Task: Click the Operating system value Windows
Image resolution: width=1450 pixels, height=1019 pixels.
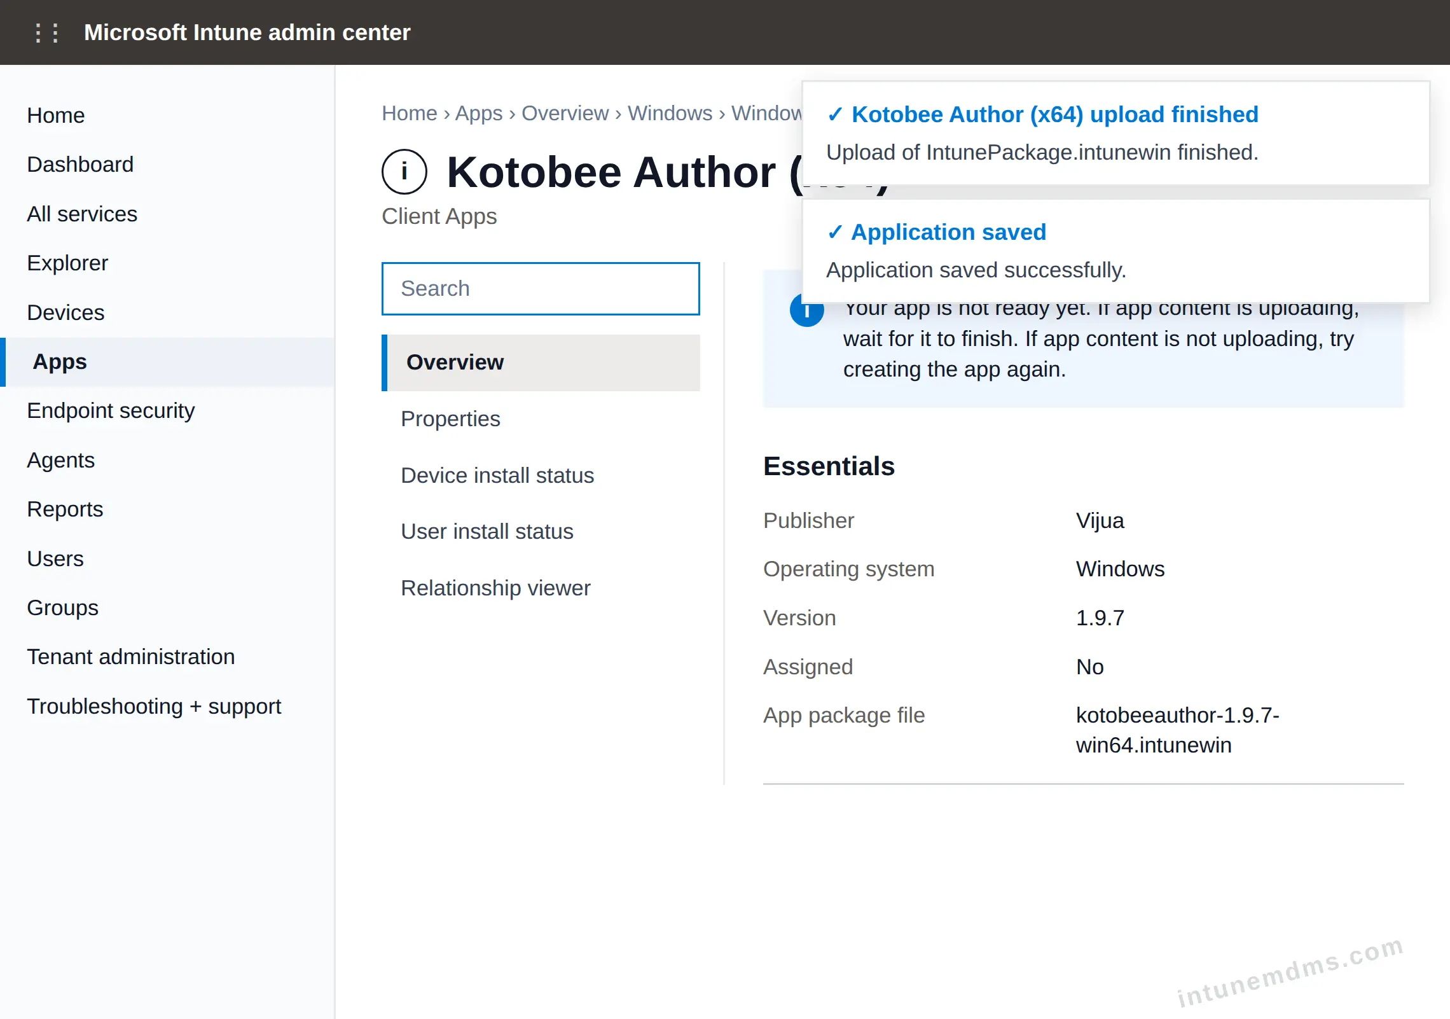Action: point(1120,569)
